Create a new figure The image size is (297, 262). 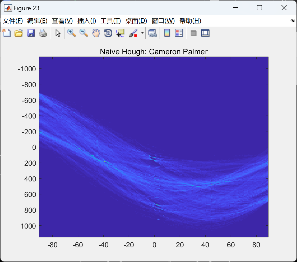(x=7, y=33)
